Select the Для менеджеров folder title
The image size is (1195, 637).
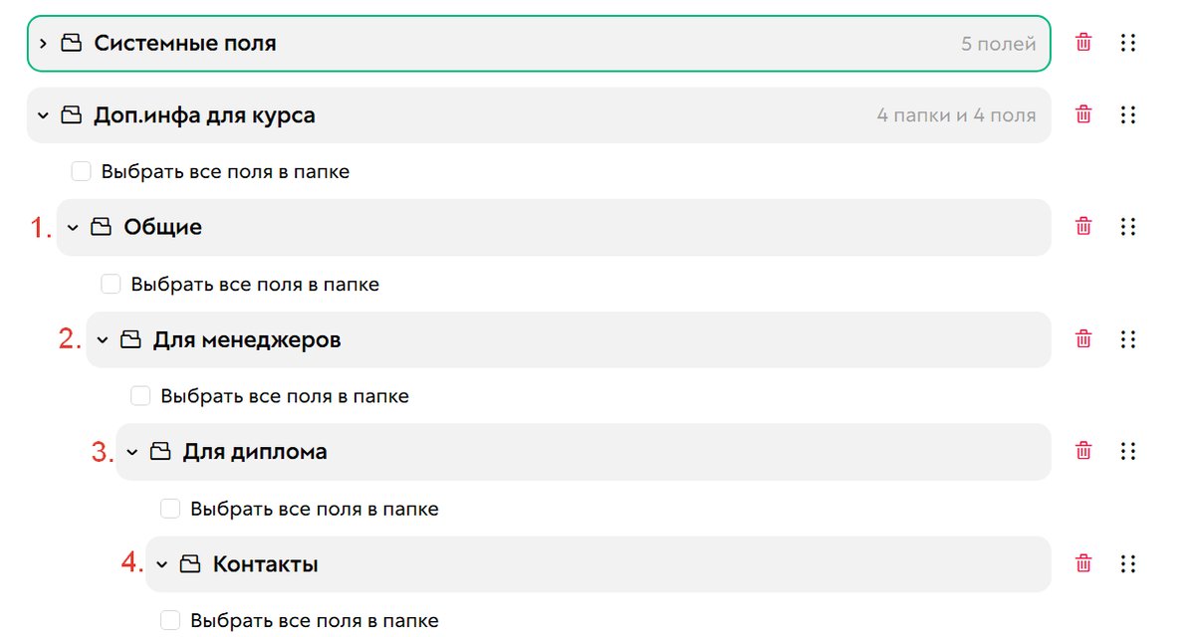247,339
